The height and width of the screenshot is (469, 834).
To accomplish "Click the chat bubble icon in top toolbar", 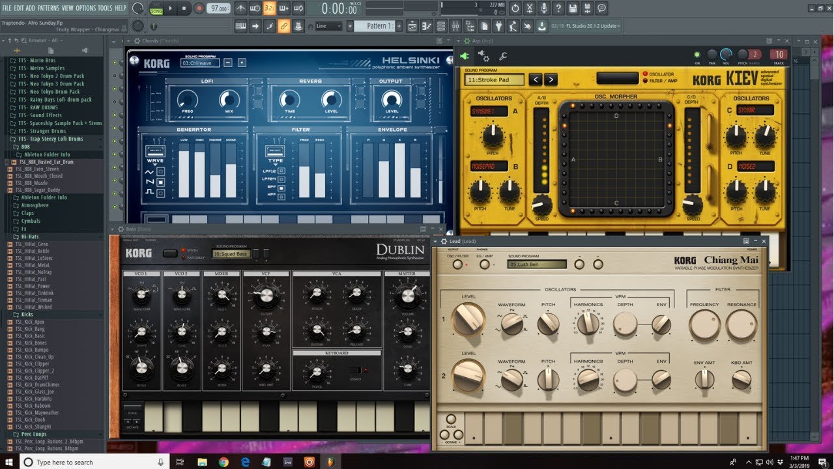I will (601, 8).
